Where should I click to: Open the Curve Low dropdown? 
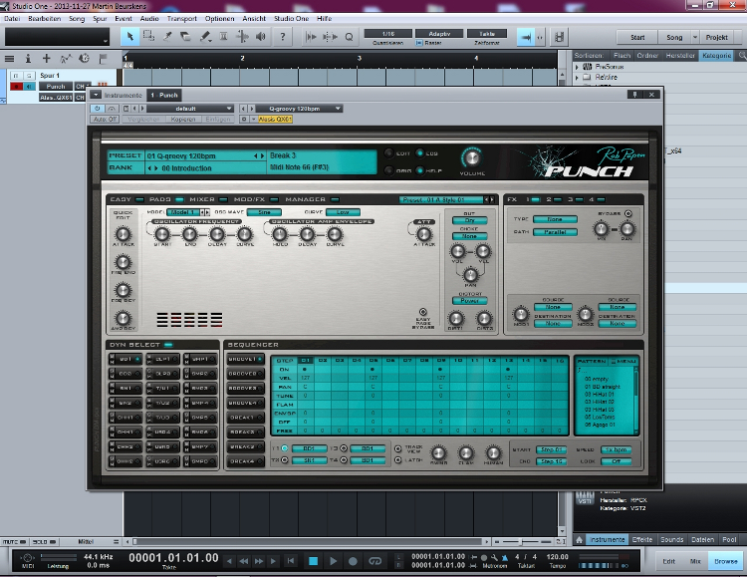(343, 212)
